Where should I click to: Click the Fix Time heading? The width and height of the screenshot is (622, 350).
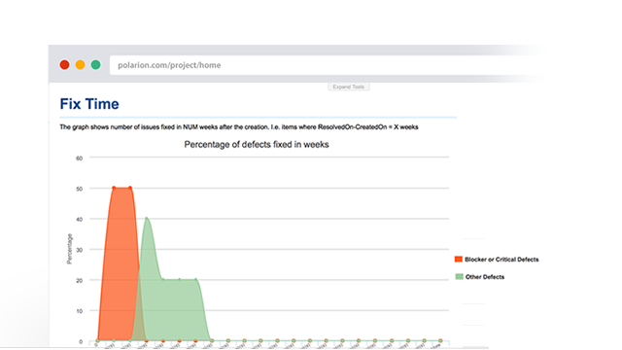[89, 104]
